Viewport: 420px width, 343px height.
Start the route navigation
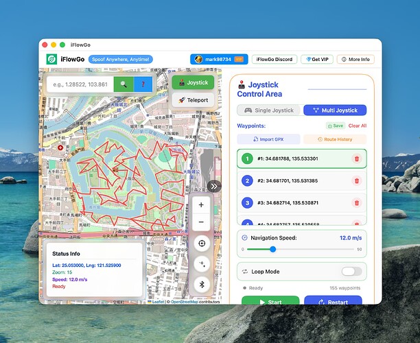[x=270, y=302]
